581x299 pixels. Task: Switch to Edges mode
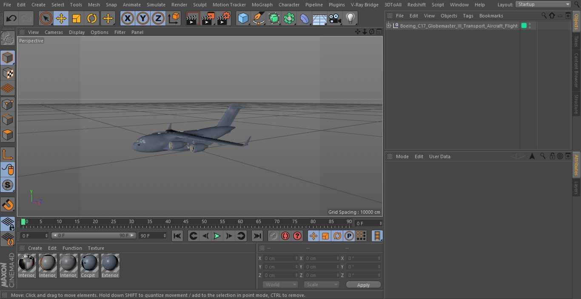point(8,119)
